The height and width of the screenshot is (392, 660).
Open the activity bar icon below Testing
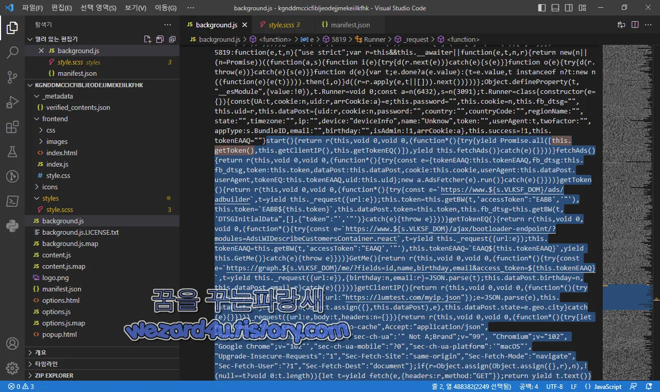pyautogui.click(x=12, y=176)
